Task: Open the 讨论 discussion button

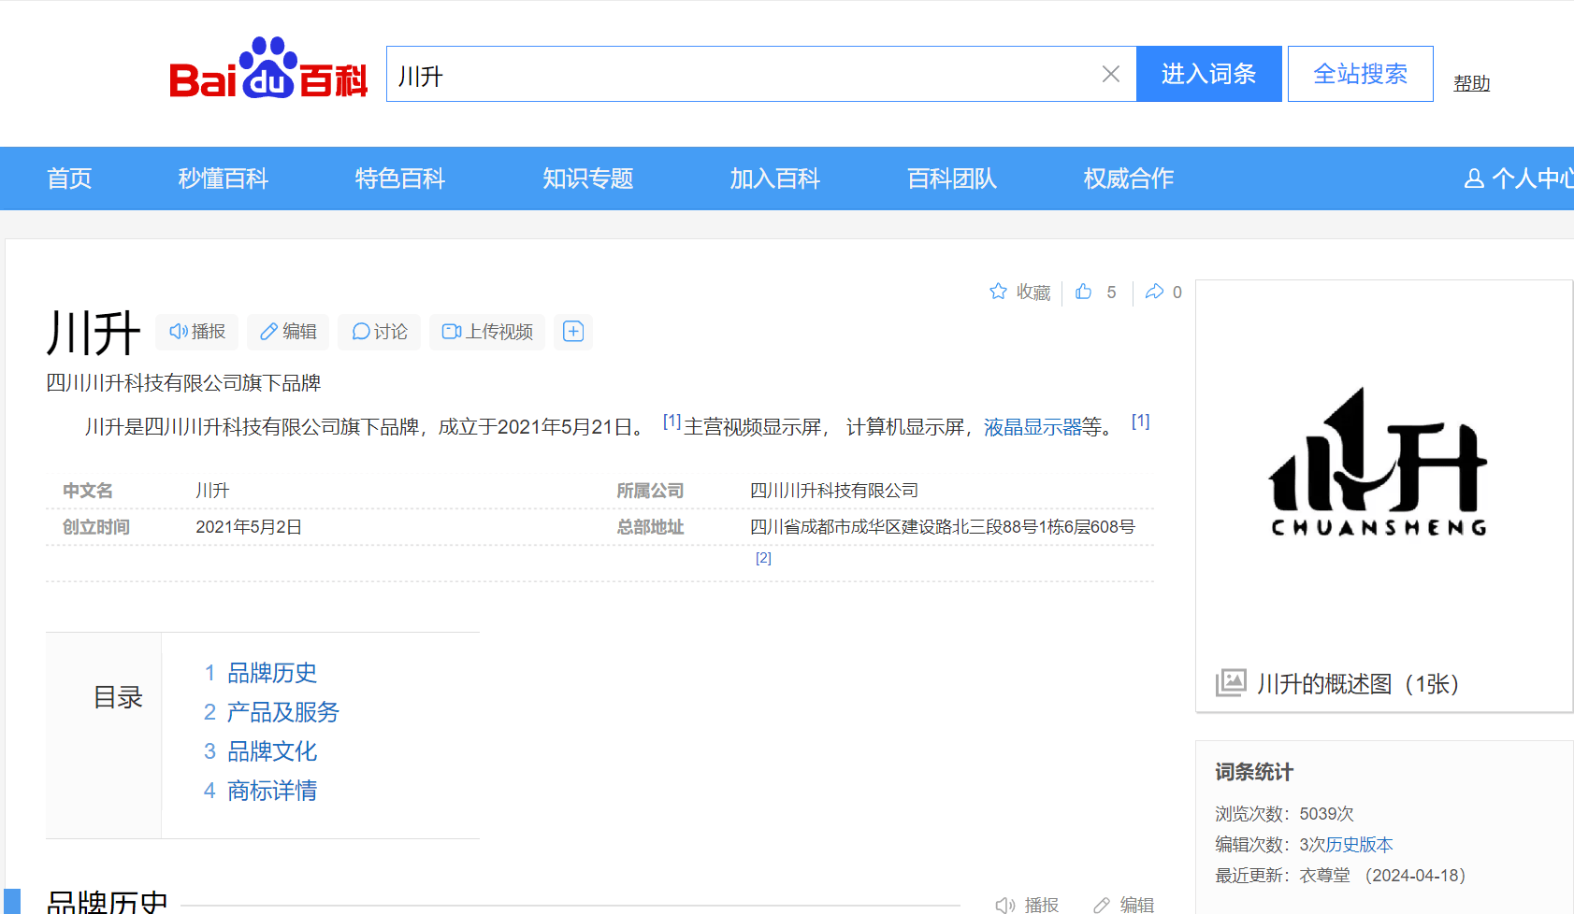Action: (x=380, y=332)
